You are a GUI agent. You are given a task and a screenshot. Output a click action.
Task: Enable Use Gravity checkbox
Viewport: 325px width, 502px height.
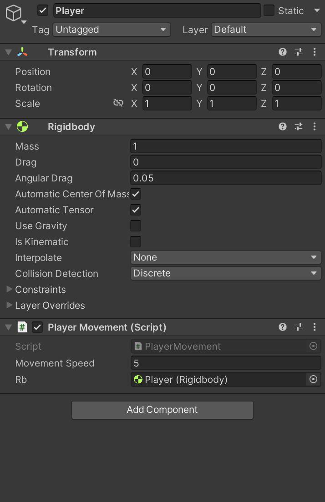coord(136,226)
